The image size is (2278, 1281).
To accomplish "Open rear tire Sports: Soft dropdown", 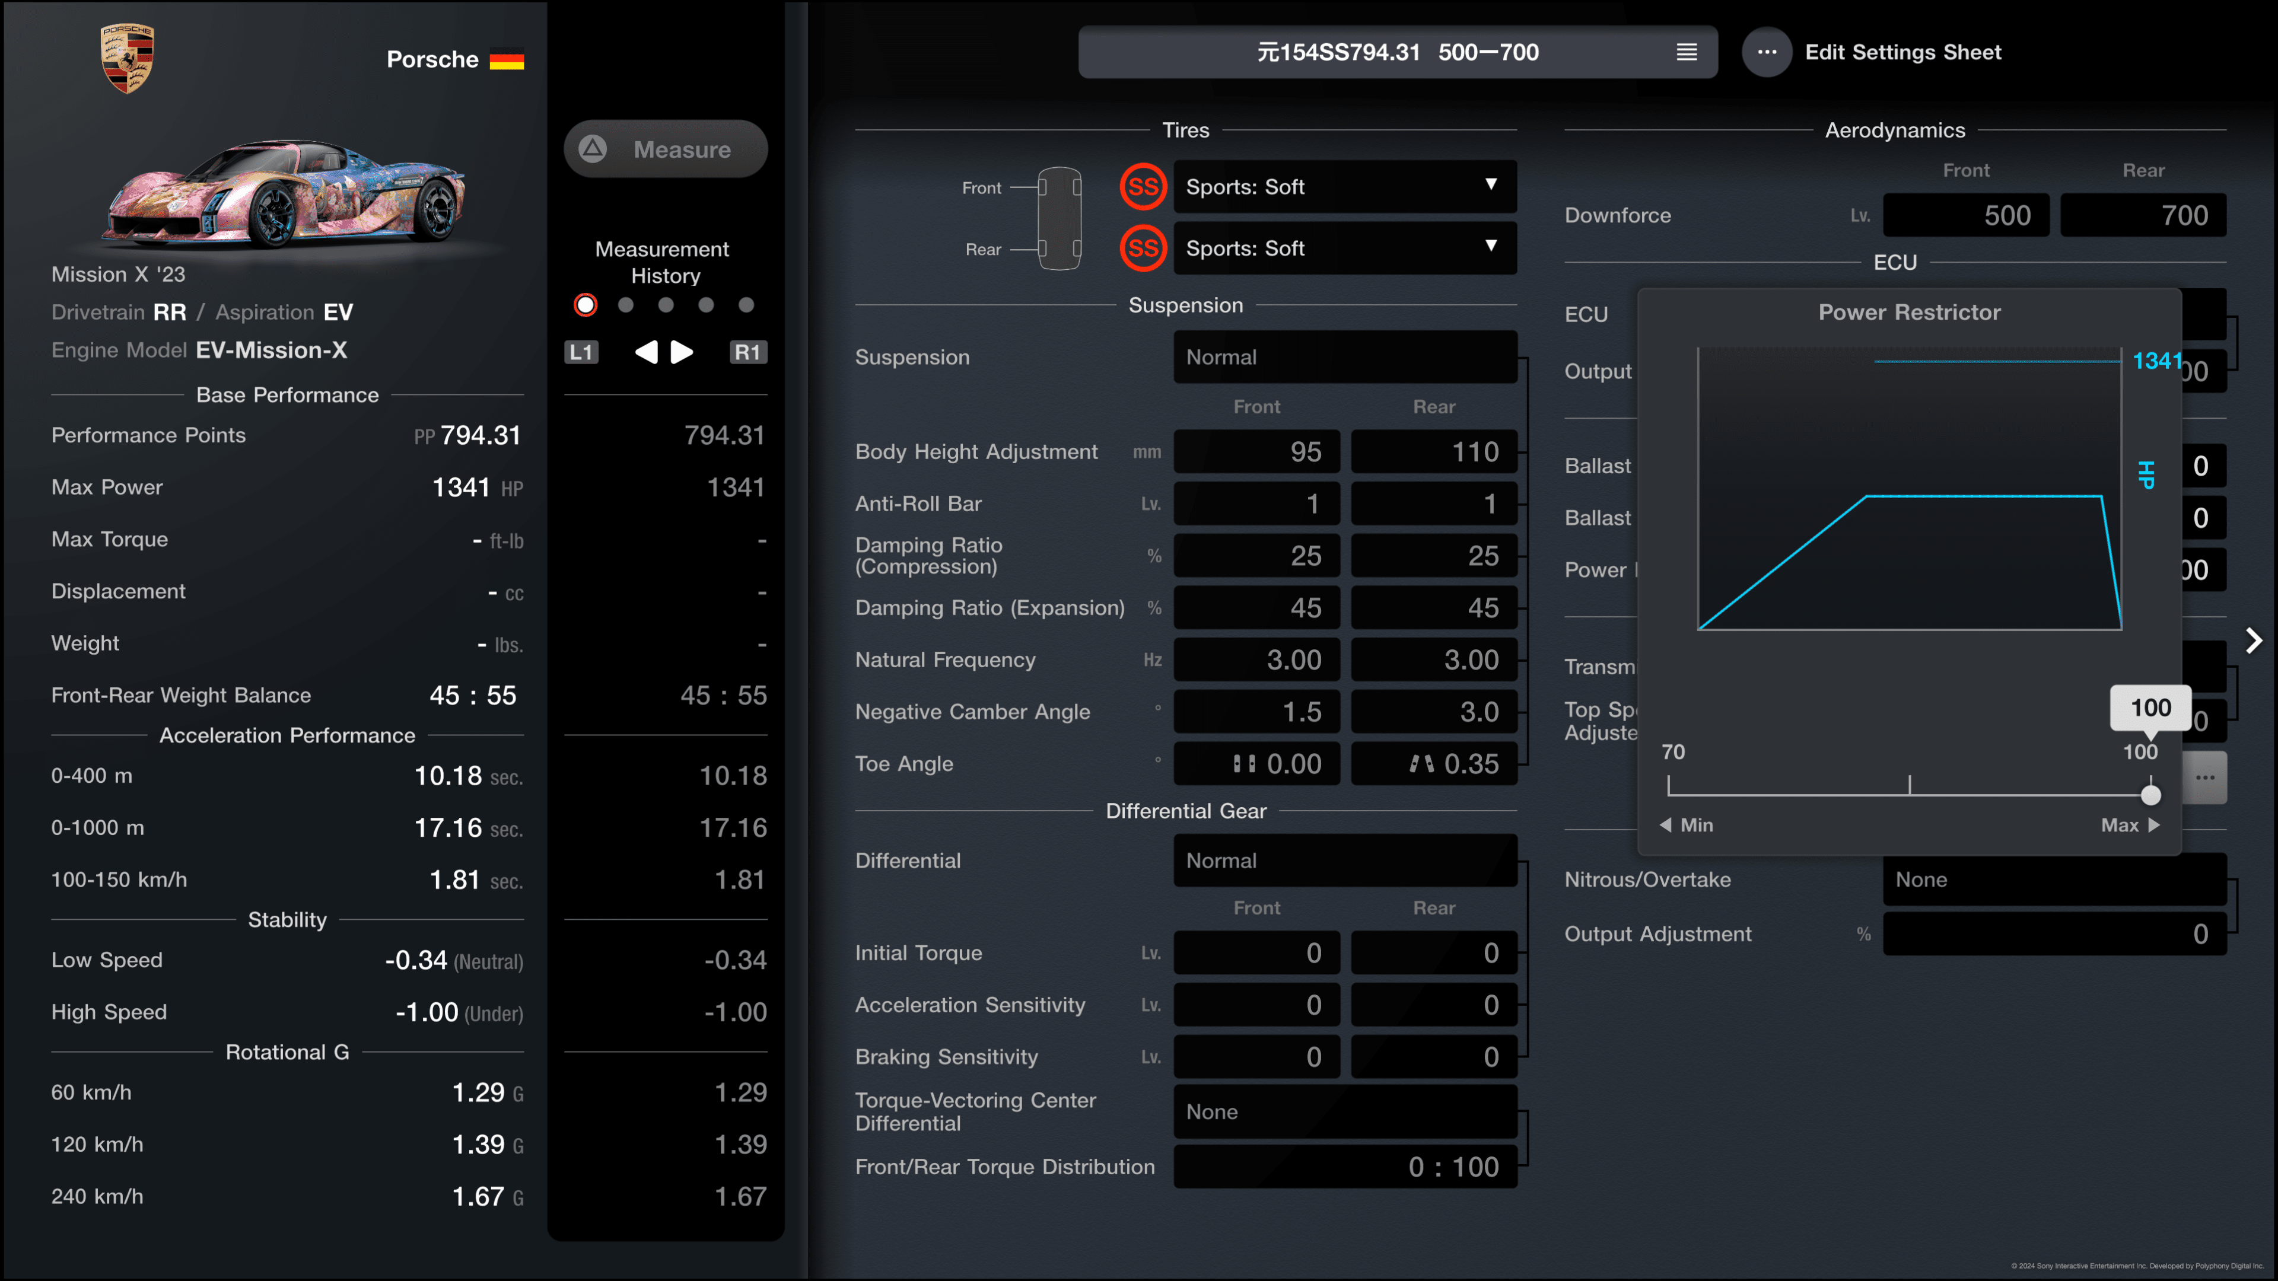I will pyautogui.click(x=1345, y=248).
